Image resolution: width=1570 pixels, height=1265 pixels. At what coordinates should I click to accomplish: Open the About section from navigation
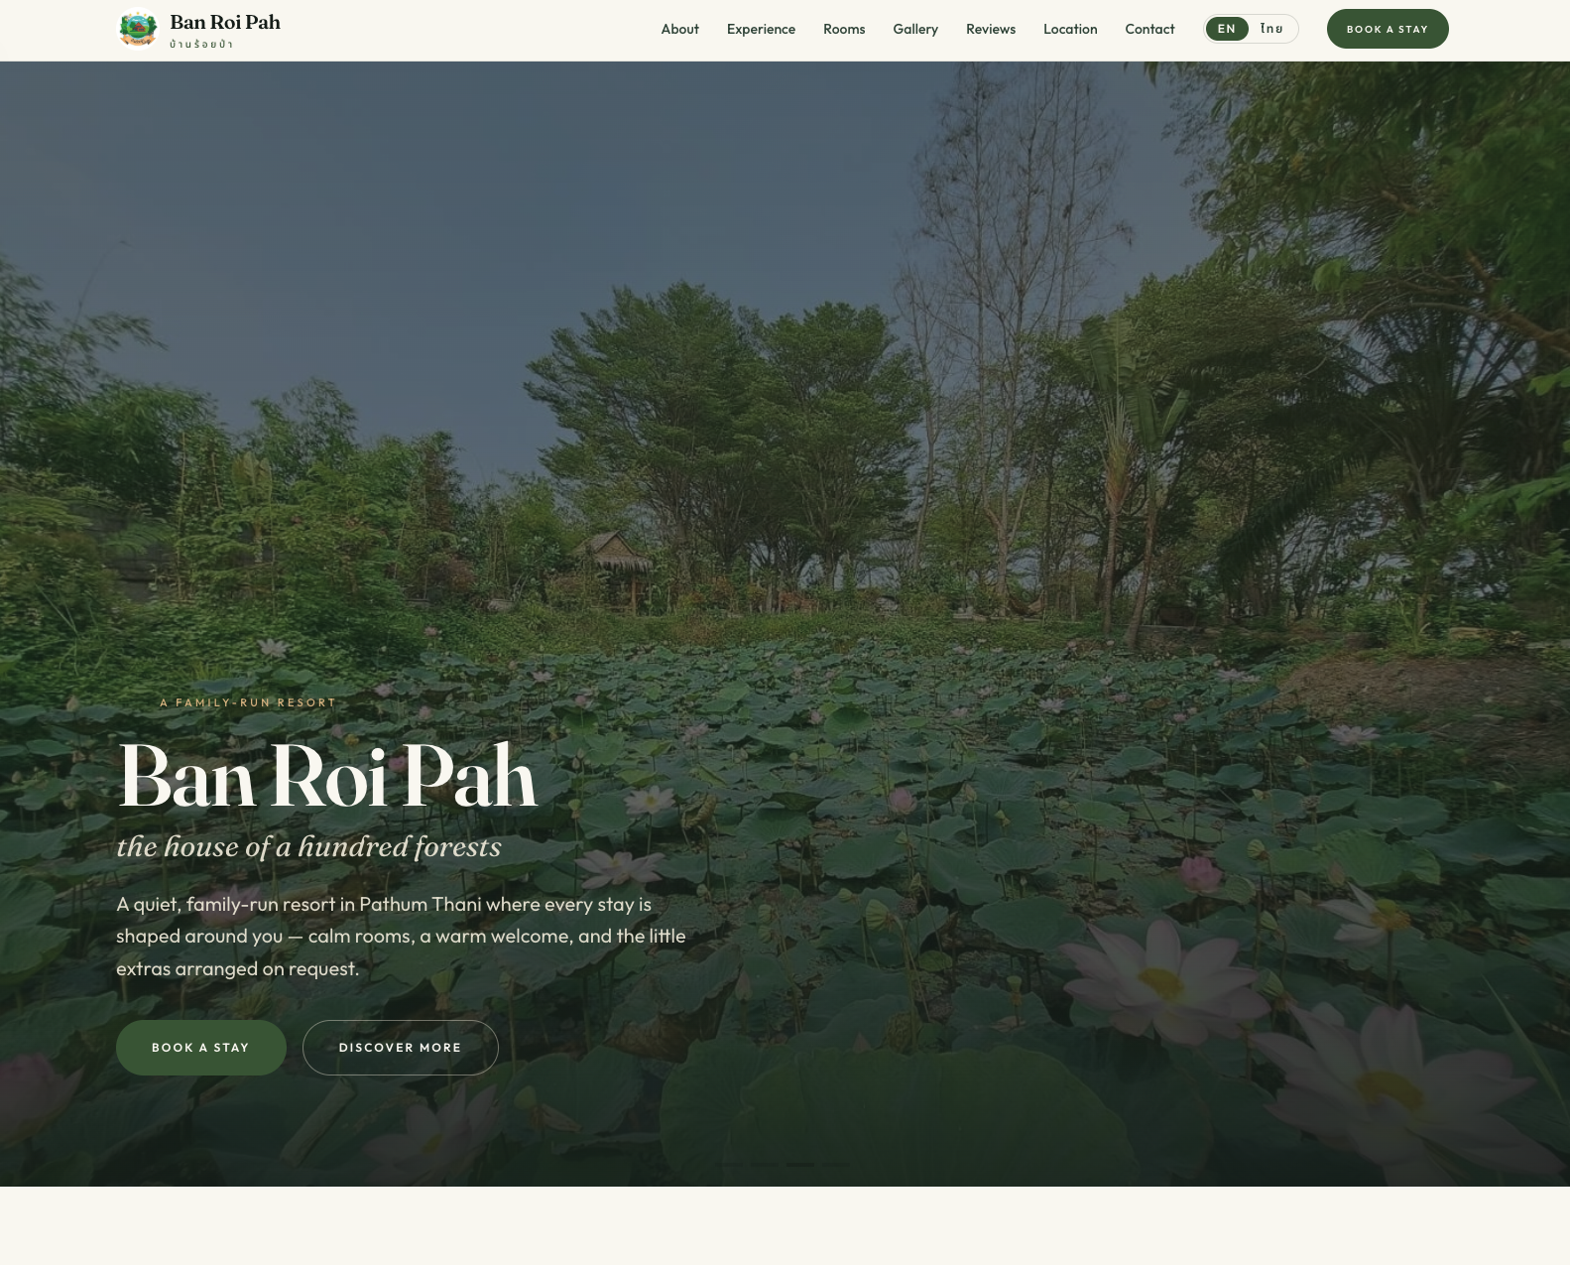[x=680, y=29]
